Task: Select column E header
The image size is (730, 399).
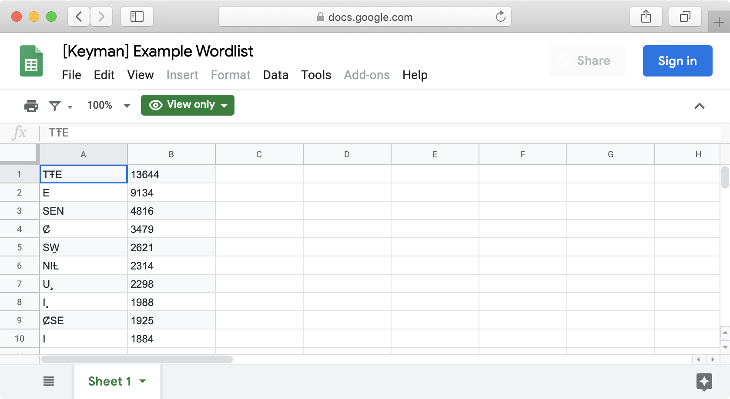Action: coord(435,154)
